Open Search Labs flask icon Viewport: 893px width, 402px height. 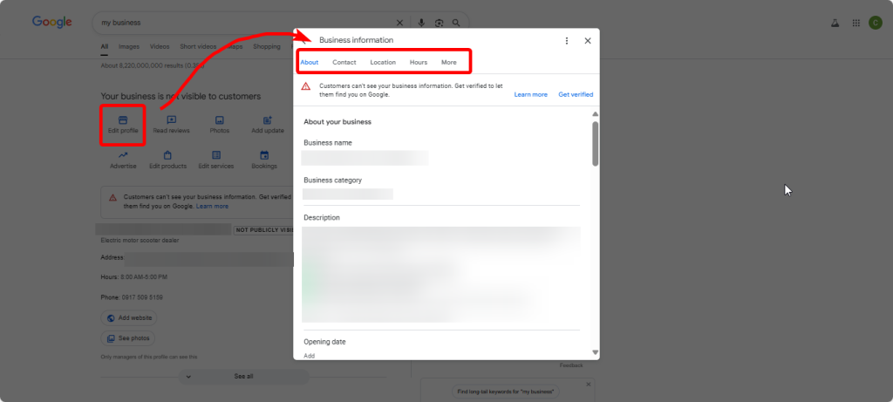[835, 24]
